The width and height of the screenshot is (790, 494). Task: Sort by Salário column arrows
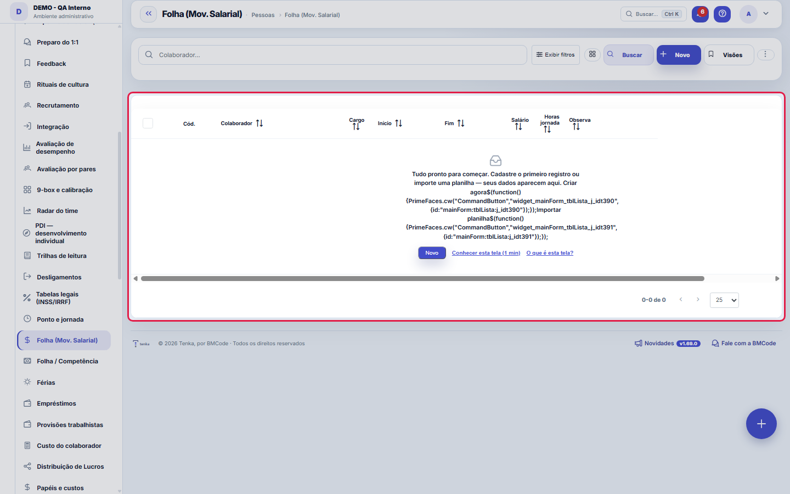pos(518,127)
